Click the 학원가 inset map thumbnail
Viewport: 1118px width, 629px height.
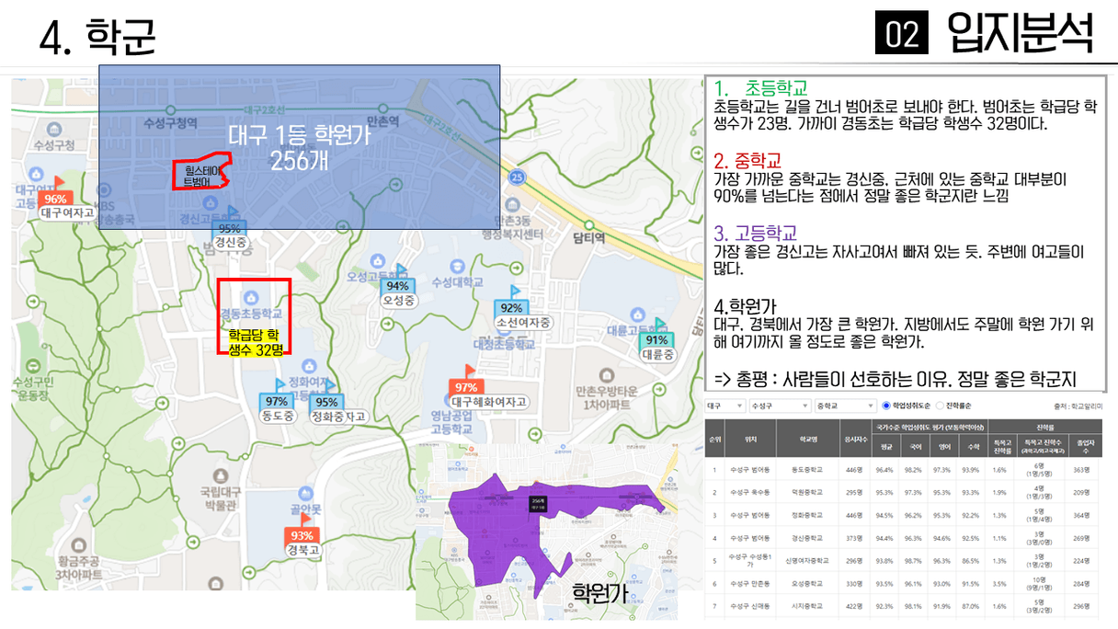pyautogui.click(x=548, y=531)
